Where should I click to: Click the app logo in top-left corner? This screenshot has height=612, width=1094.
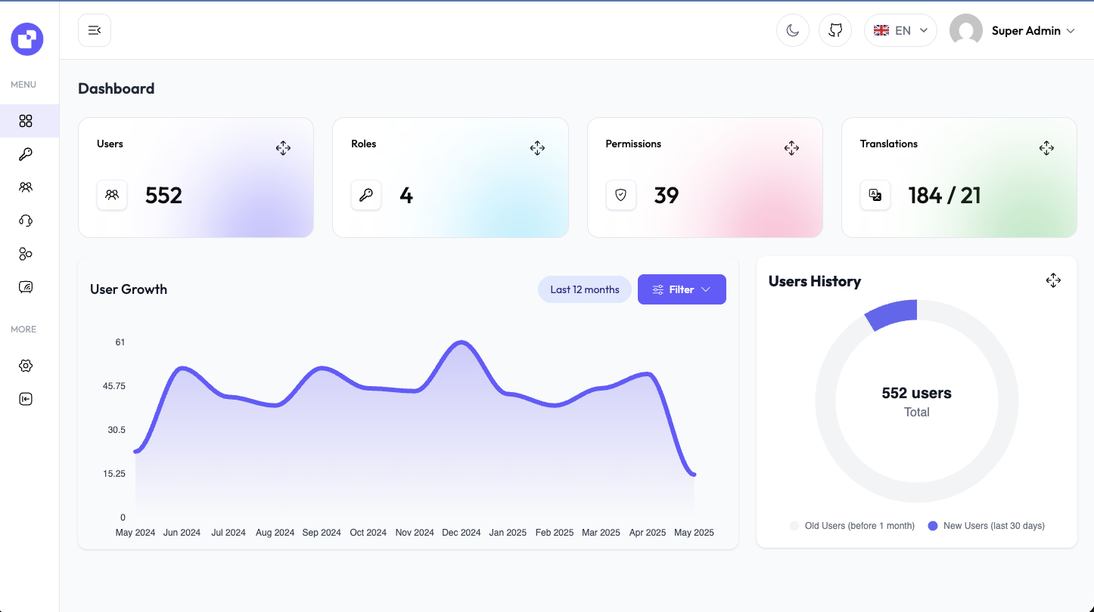click(x=27, y=39)
